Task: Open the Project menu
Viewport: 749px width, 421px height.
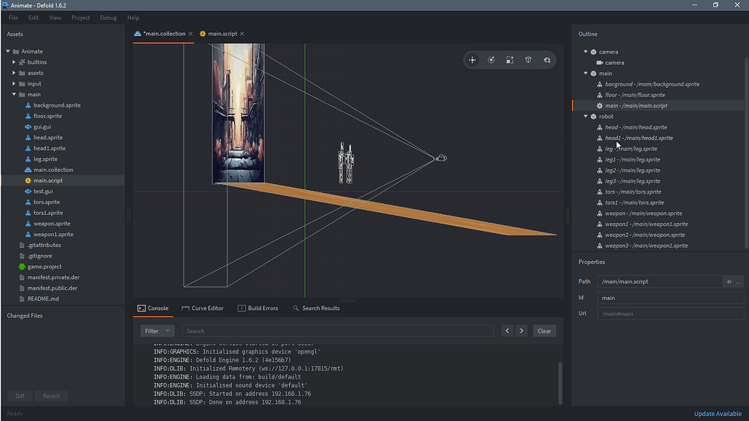Action: coord(80,18)
